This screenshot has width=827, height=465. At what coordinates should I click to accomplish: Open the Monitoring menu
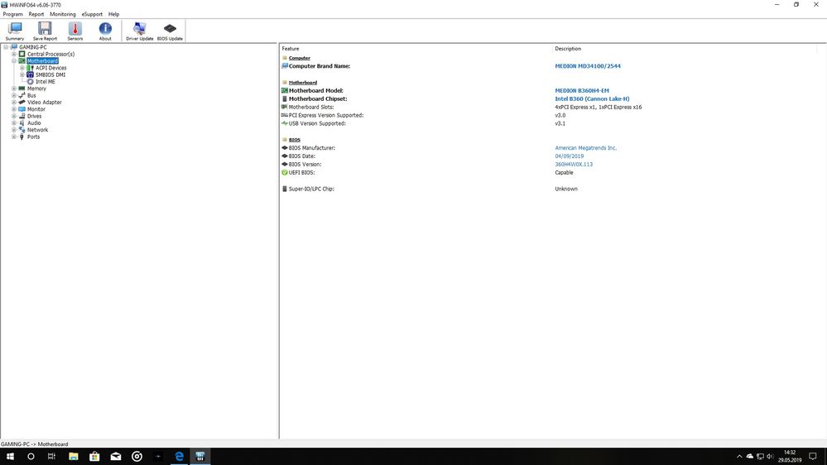pyautogui.click(x=62, y=14)
